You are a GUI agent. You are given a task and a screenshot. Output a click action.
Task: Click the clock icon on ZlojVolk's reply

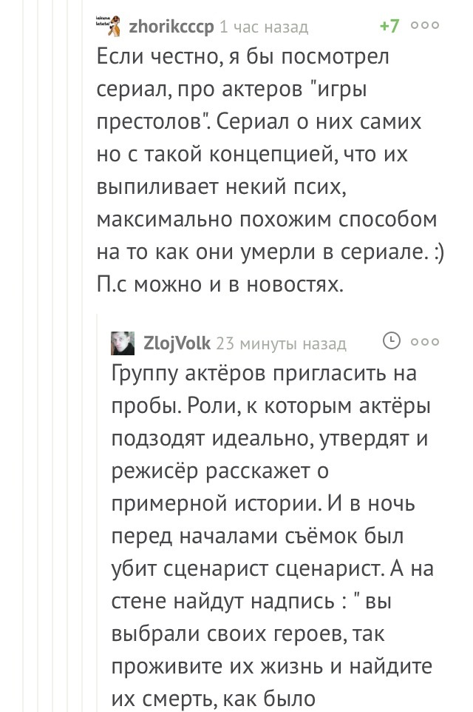coord(391,340)
